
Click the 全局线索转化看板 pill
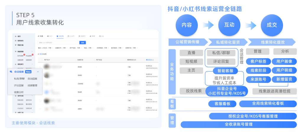(268, 103)
